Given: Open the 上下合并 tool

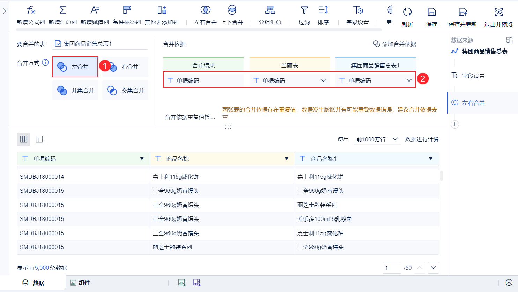Looking at the screenshot, I should point(232,15).
